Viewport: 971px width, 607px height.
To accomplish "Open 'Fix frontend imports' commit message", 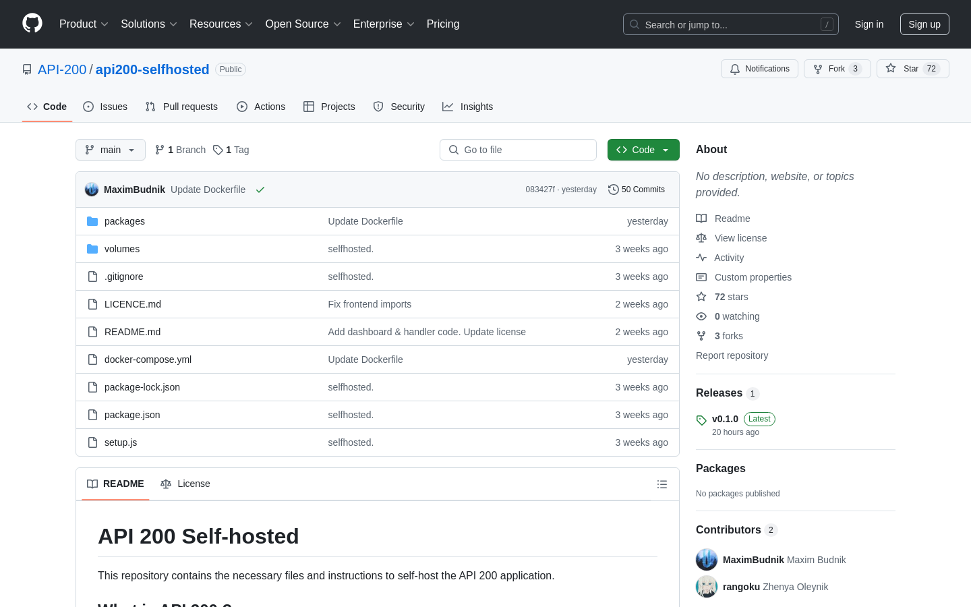I will [370, 304].
